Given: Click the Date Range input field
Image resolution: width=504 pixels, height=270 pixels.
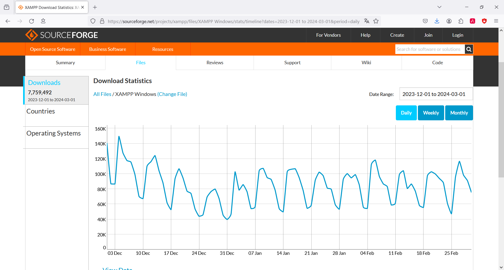Looking at the screenshot, I should tap(436, 94).
